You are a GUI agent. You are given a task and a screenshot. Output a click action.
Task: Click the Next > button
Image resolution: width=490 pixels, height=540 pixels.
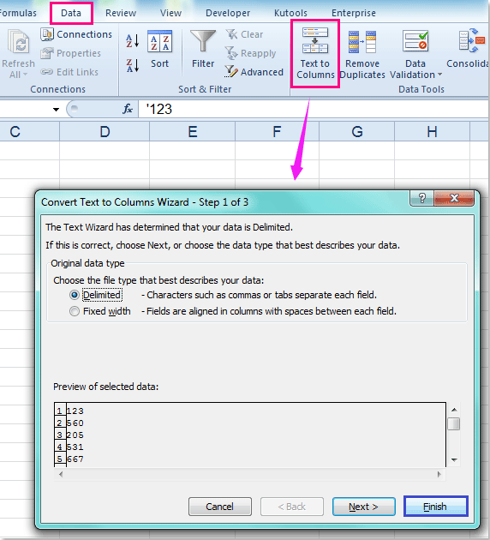[x=364, y=507]
